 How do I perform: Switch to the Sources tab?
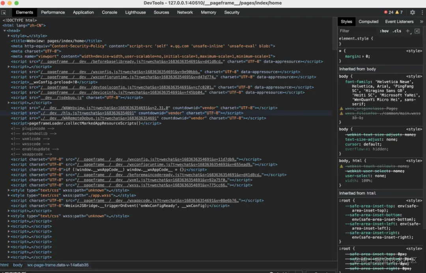(x=161, y=13)
